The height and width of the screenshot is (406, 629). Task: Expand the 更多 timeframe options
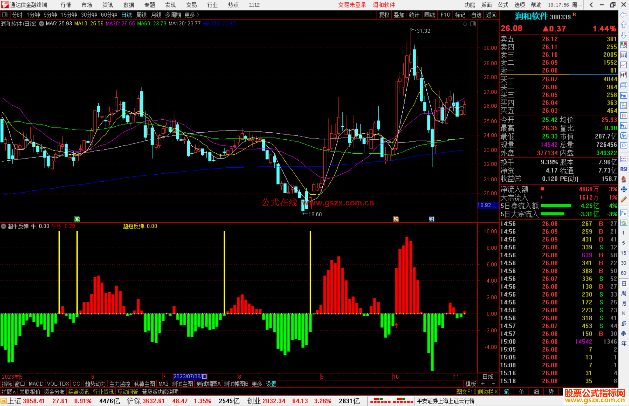192,15
